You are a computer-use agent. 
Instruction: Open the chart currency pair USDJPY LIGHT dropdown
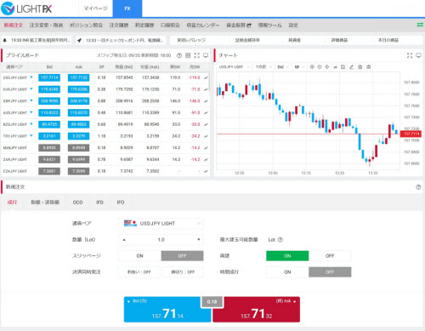[235, 67]
